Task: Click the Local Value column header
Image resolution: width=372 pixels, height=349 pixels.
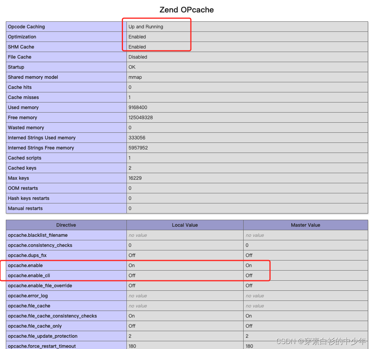Action: point(185,225)
